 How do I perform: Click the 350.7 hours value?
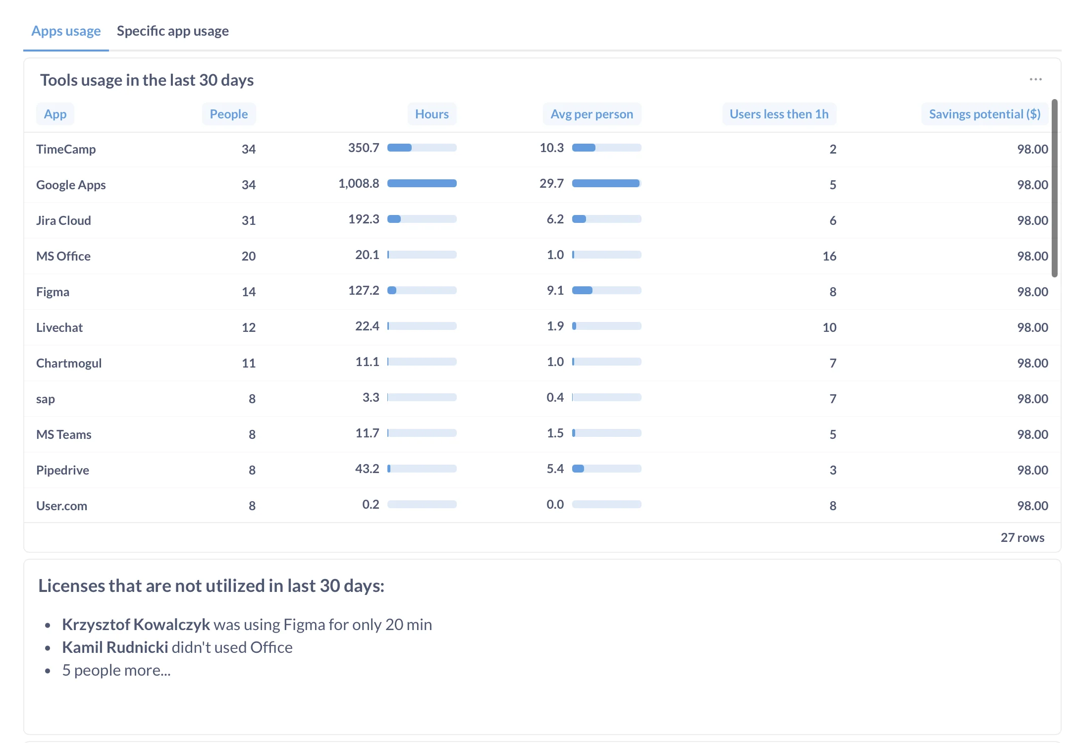pyautogui.click(x=364, y=148)
